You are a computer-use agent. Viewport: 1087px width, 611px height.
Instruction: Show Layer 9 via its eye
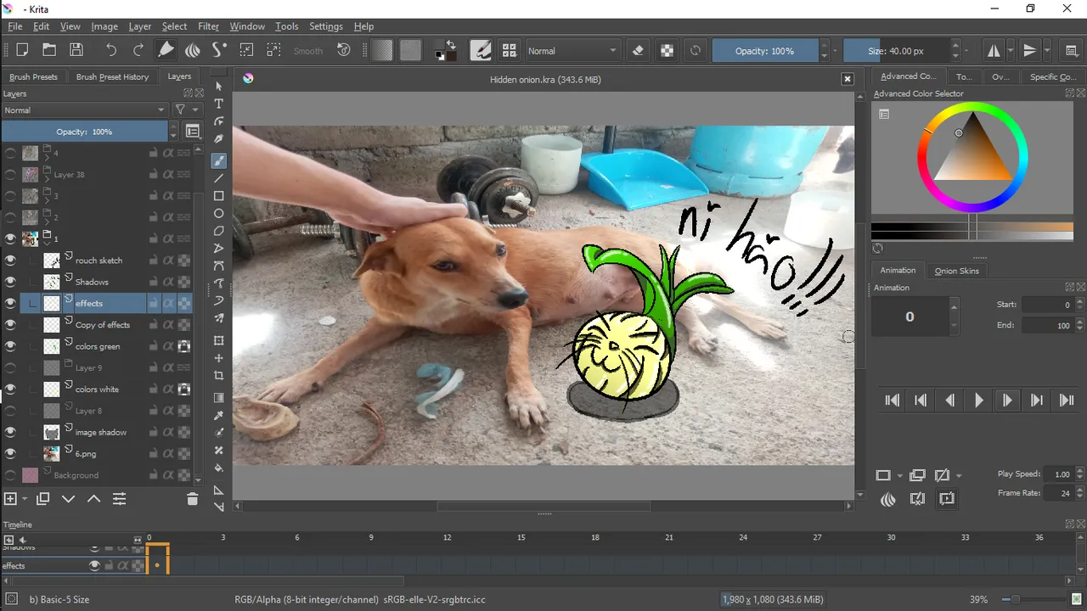coord(10,367)
